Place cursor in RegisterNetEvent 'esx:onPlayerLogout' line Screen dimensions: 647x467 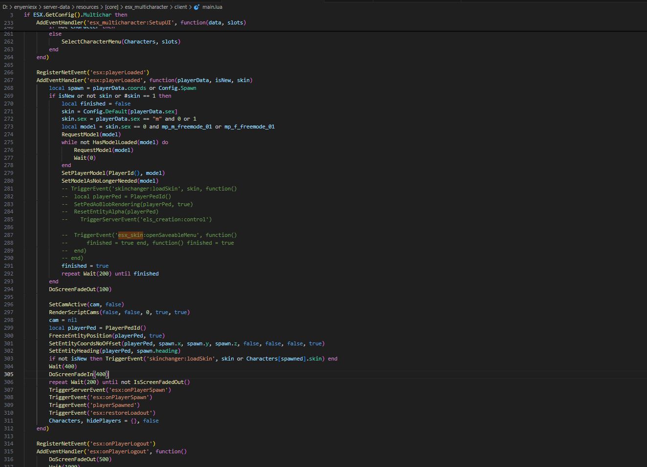coord(96,444)
